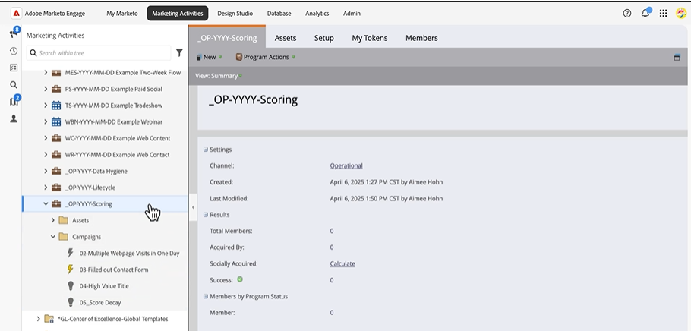The width and height of the screenshot is (691, 331).
Task: Expand MES-YYYY-MM-DD Example Two-Week Flow
Action: pyautogui.click(x=46, y=72)
